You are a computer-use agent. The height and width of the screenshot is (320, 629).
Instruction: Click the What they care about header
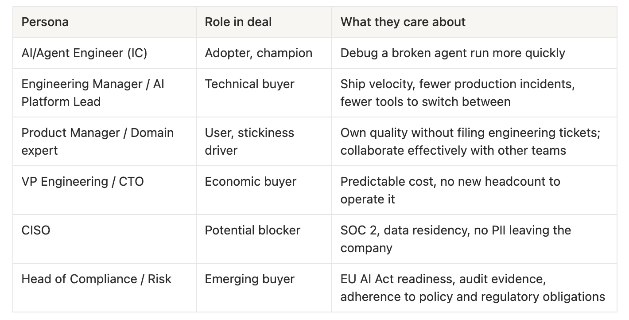pyautogui.click(x=474, y=22)
